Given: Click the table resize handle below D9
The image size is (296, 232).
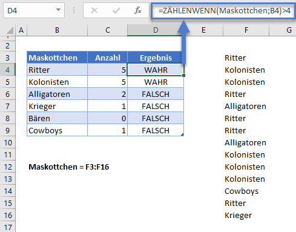Looking at the screenshot, I should click(x=182, y=134).
